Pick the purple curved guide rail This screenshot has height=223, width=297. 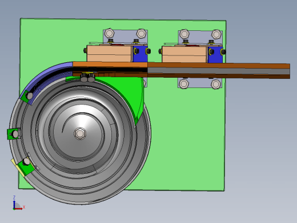pos(46,76)
